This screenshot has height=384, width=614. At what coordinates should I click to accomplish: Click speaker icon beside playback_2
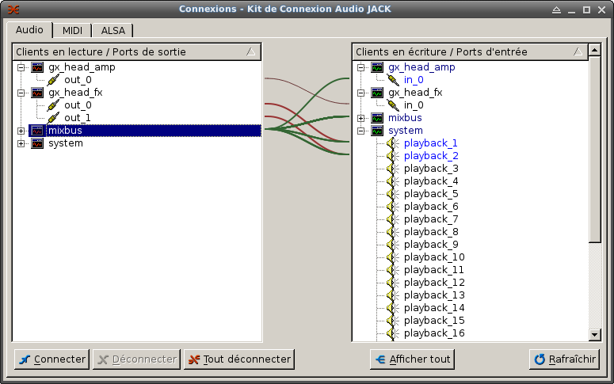[393, 156]
